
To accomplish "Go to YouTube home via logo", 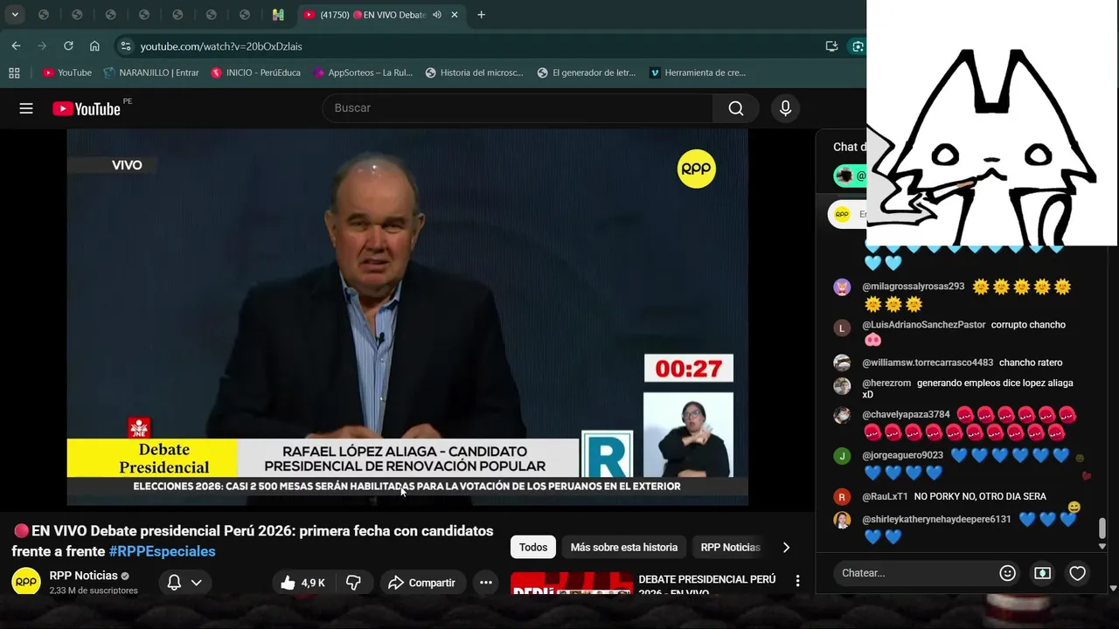I will [87, 108].
